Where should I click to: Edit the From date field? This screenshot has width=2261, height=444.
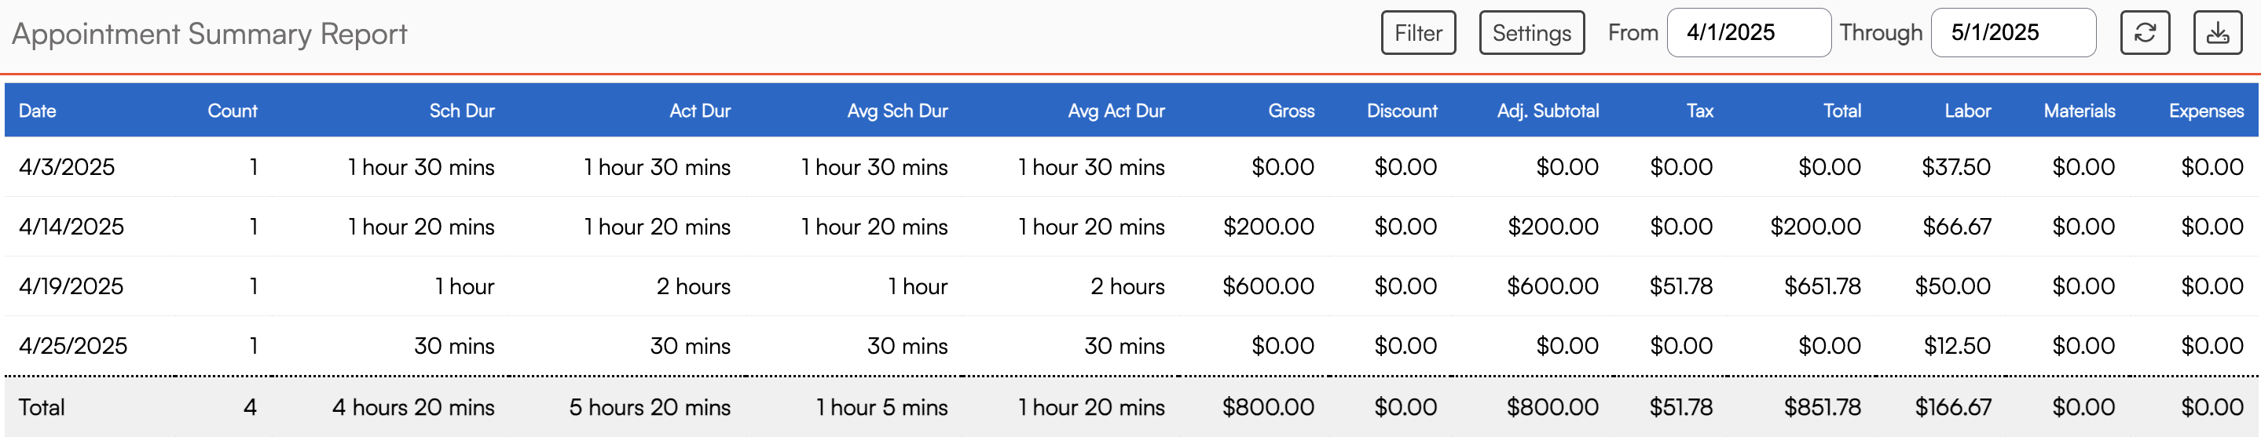[x=1747, y=33]
